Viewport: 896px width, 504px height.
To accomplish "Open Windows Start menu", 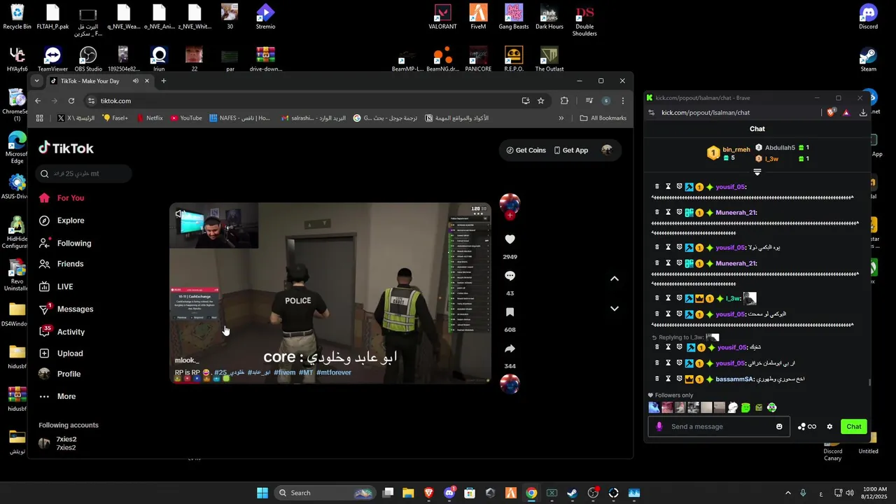I will coord(262,493).
